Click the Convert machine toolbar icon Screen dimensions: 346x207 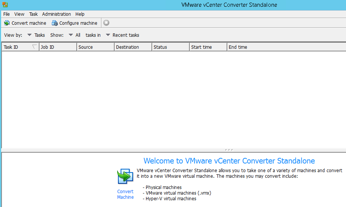click(x=7, y=23)
